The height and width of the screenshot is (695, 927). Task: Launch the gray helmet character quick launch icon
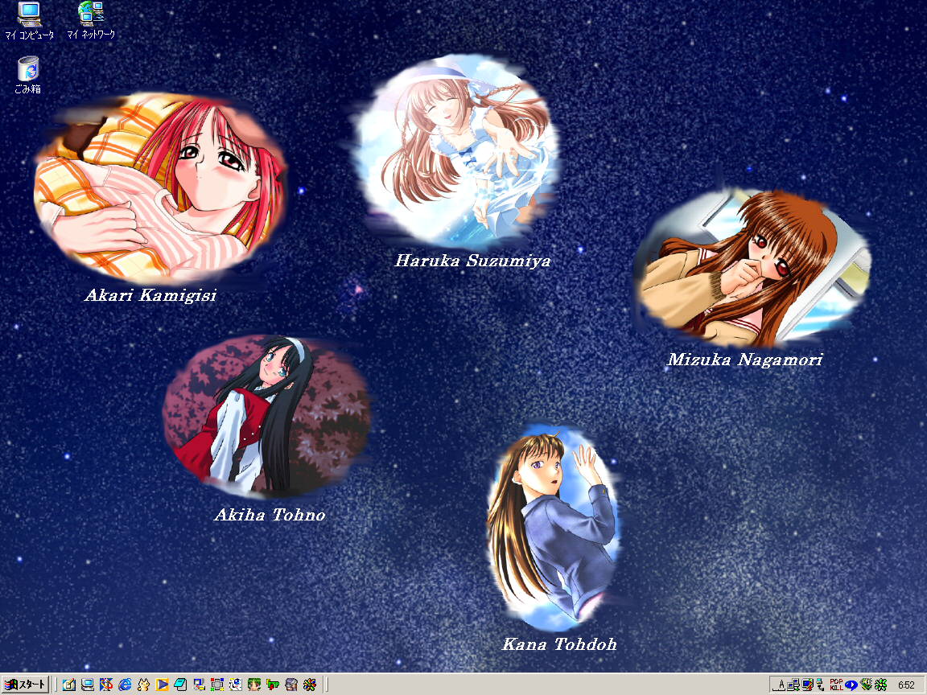(x=291, y=685)
